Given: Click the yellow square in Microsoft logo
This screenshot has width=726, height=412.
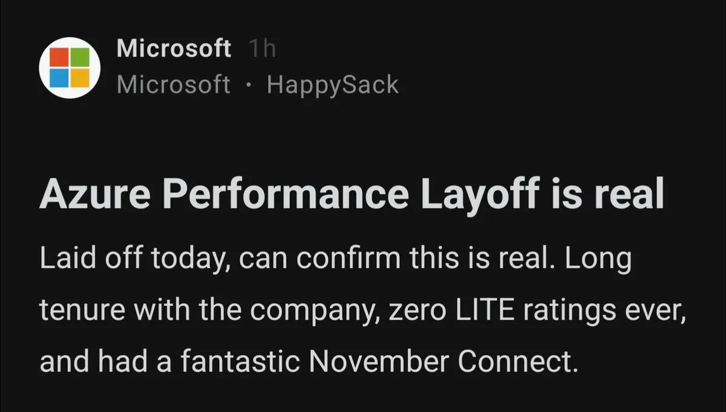Looking at the screenshot, I should [80, 79].
